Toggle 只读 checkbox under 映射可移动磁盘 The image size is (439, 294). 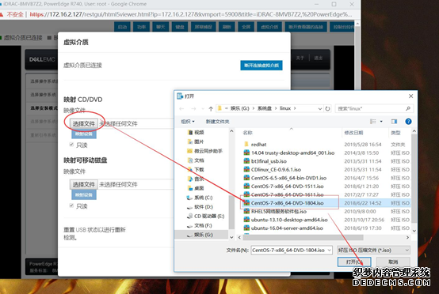(x=71, y=205)
